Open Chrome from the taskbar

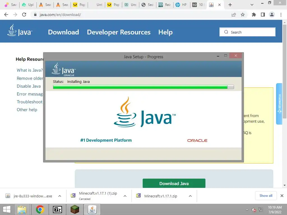pos(40,209)
